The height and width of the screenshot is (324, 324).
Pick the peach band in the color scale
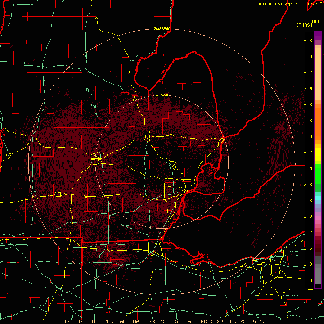point(318,73)
